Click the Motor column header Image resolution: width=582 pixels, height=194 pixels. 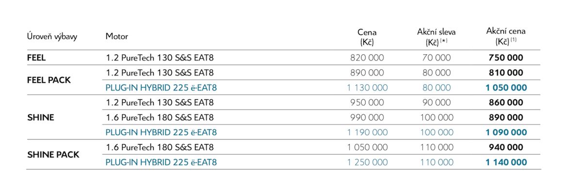[x=117, y=37]
